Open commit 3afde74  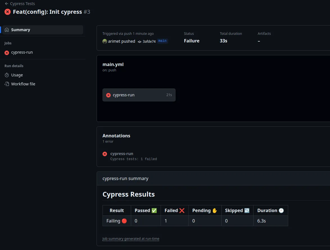coord(149,41)
